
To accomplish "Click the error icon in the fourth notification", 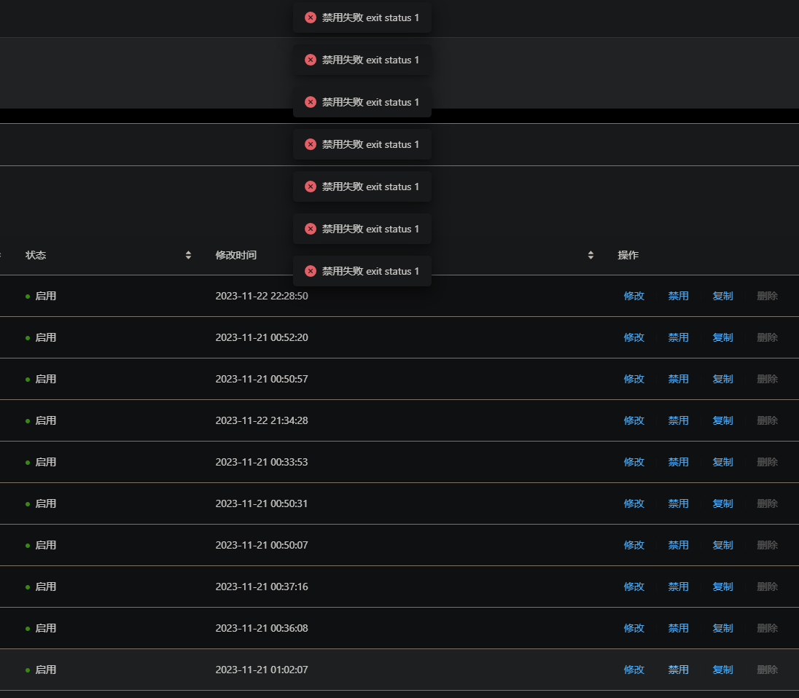I will click(x=310, y=144).
